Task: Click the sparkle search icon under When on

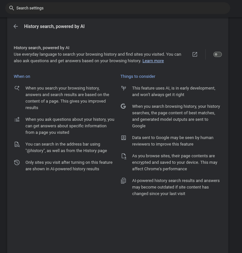Action: [17, 88]
